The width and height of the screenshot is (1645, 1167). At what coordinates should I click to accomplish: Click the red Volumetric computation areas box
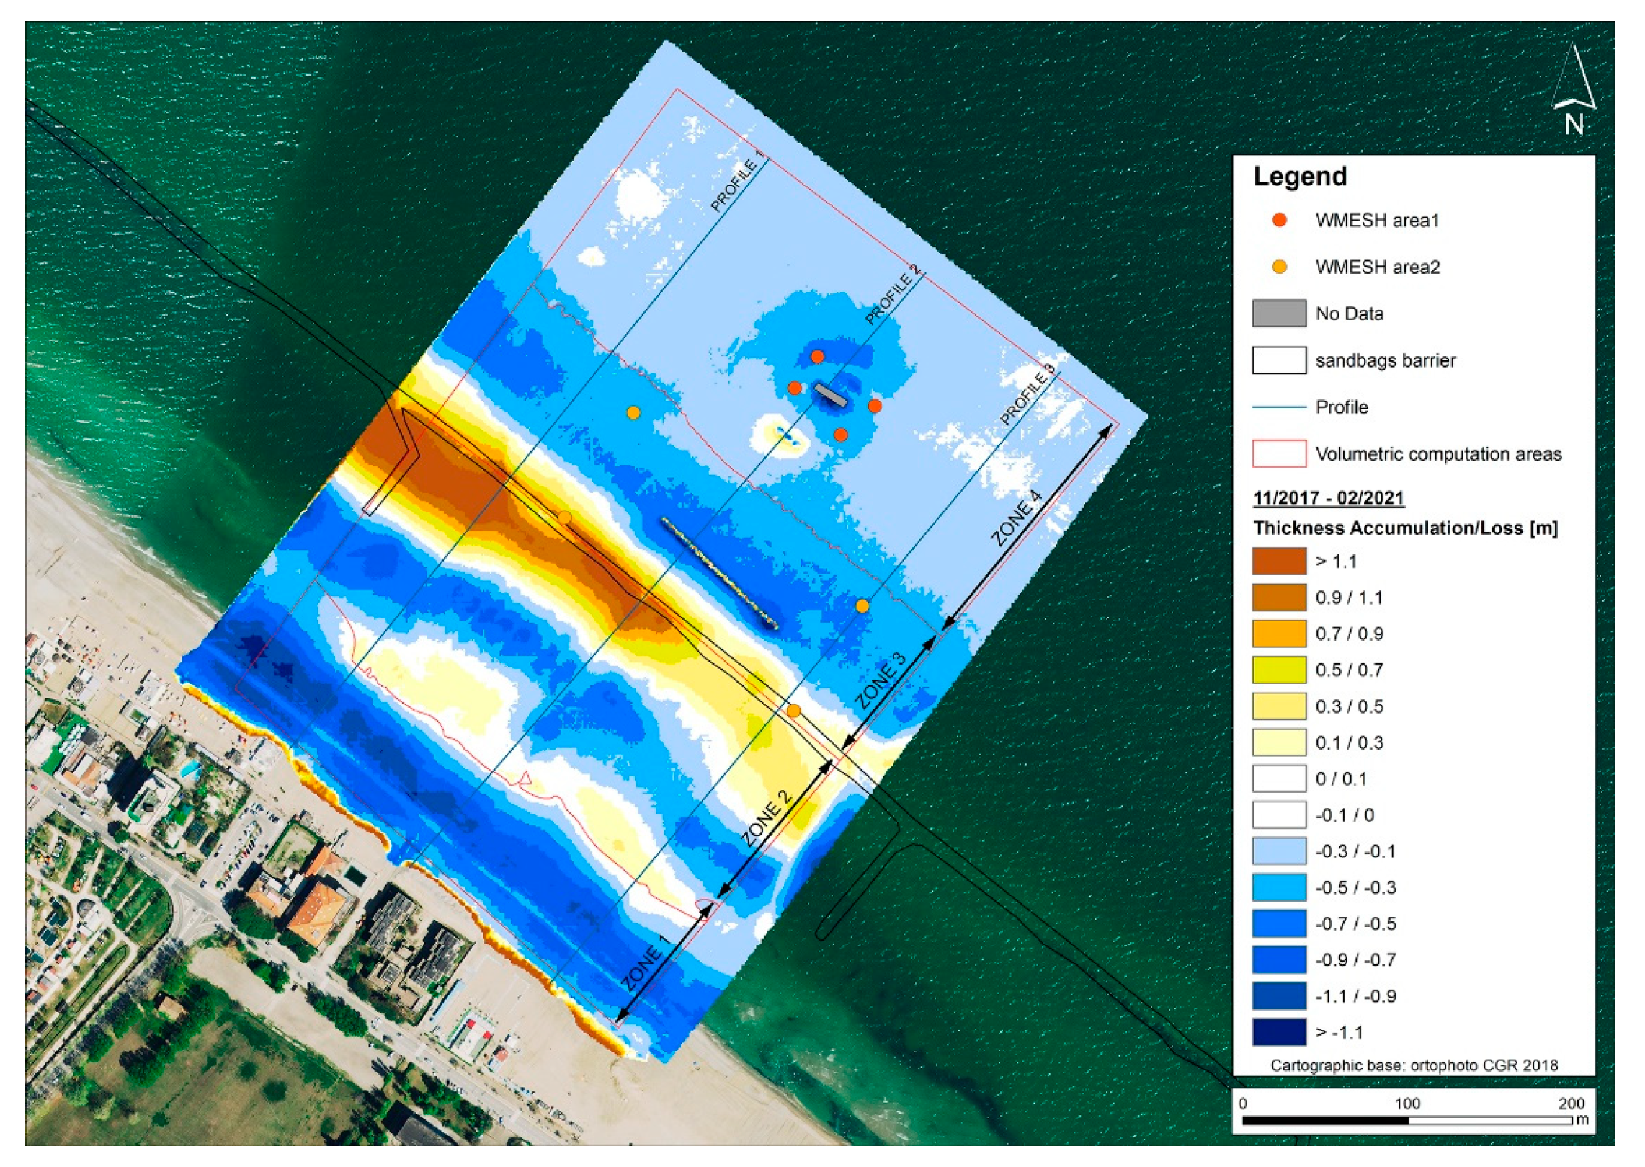[x=1278, y=454]
